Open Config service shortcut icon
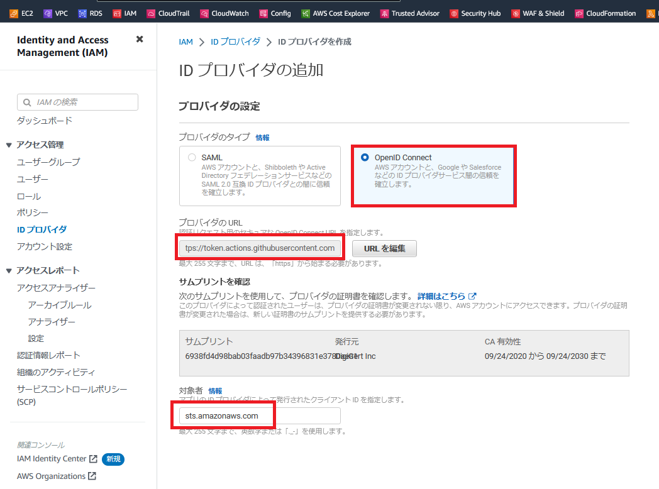Screen dimensions: 659x489 click(x=263, y=13)
